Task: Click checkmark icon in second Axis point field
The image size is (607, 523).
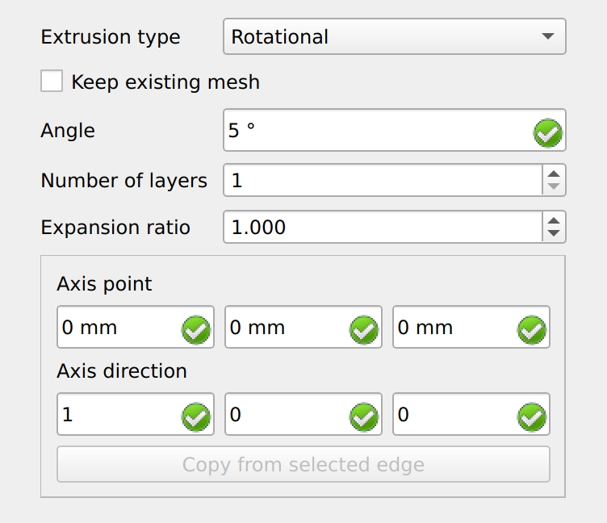Action: [x=364, y=330]
